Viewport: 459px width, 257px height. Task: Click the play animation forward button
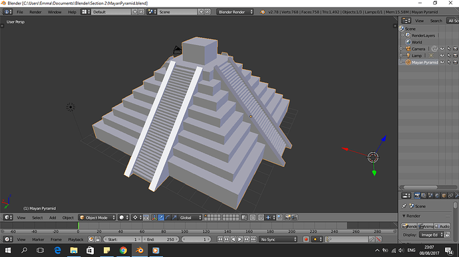pyautogui.click(x=239, y=239)
